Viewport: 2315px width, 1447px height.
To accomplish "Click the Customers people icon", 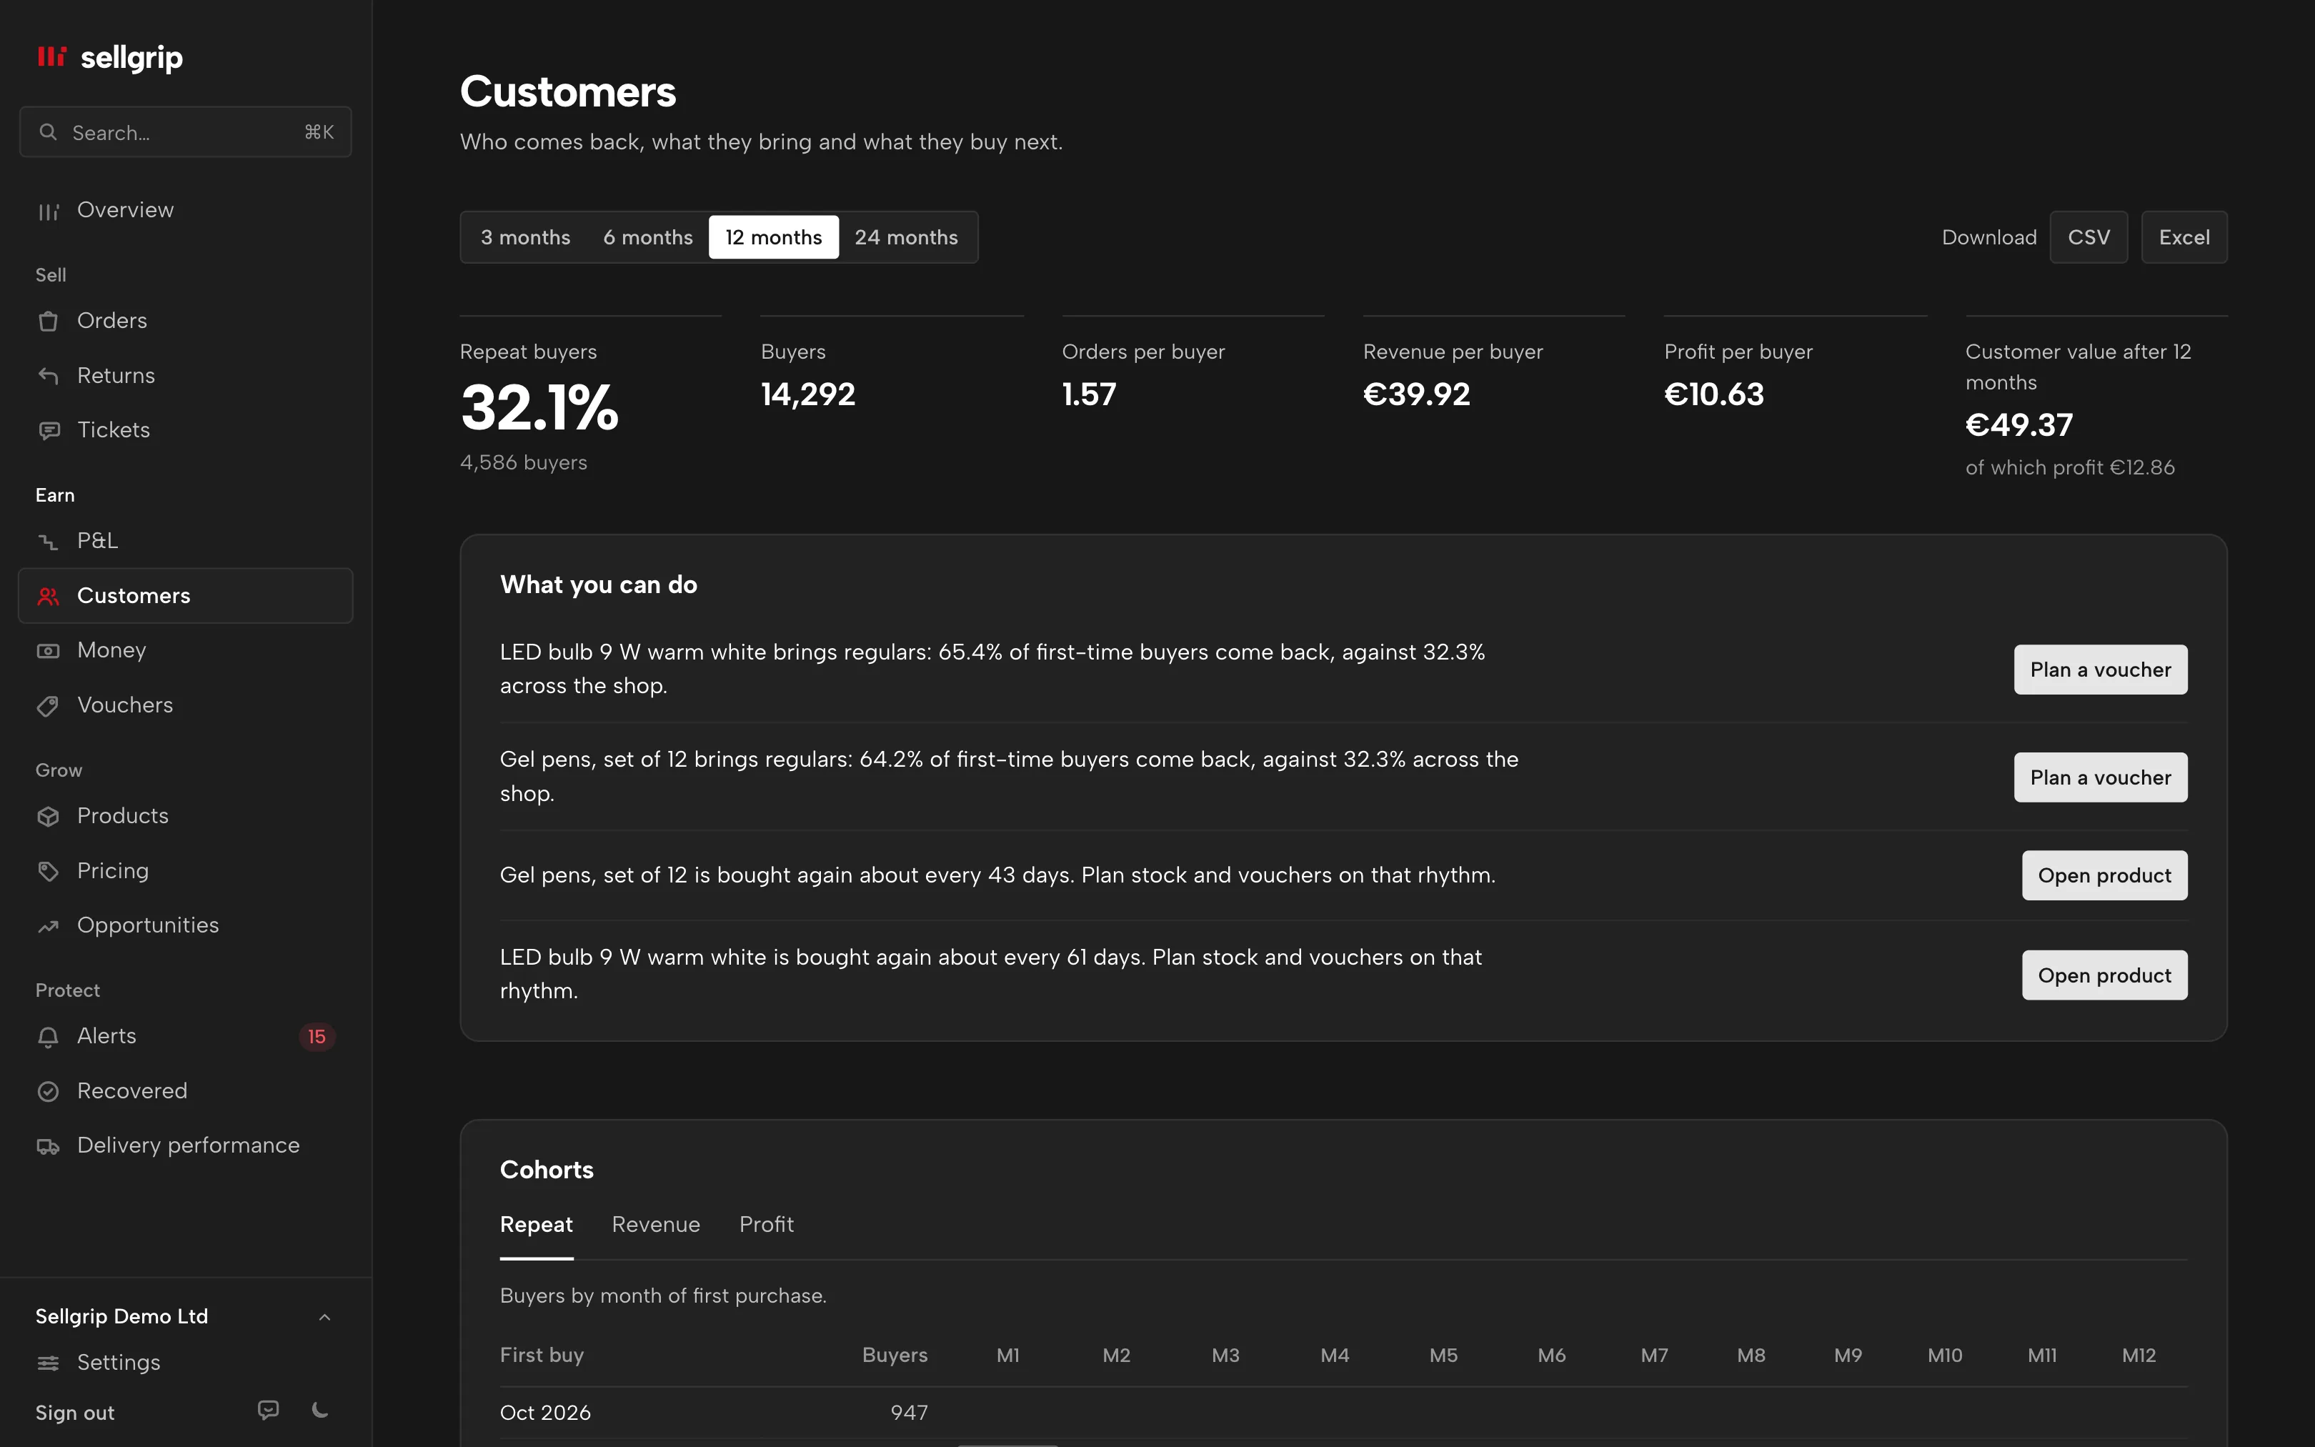I will (48, 596).
